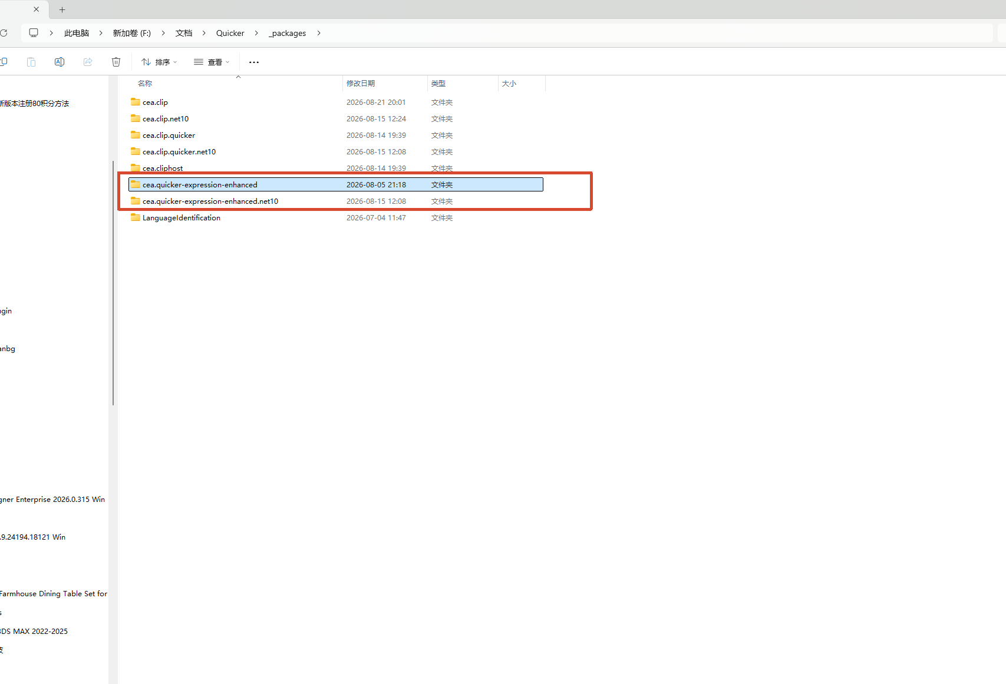Screen dimensions: 1006x684
Task: Click _packages in breadcrumb
Action: click(288, 33)
